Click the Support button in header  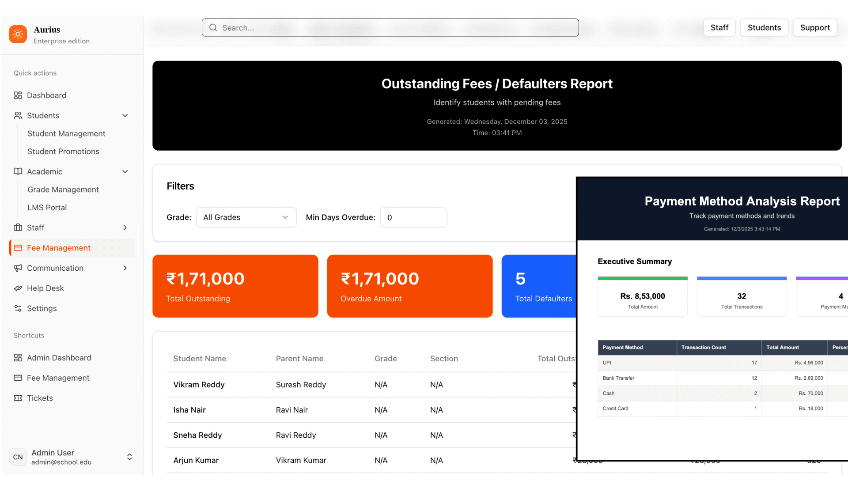(815, 27)
